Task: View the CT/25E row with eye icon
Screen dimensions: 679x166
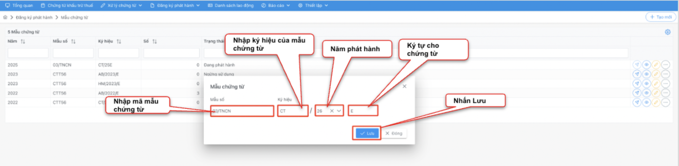Action: (x=647, y=65)
